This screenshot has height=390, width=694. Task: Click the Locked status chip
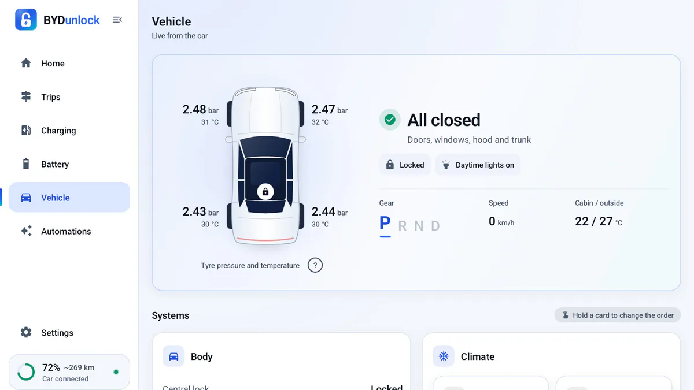pos(405,165)
